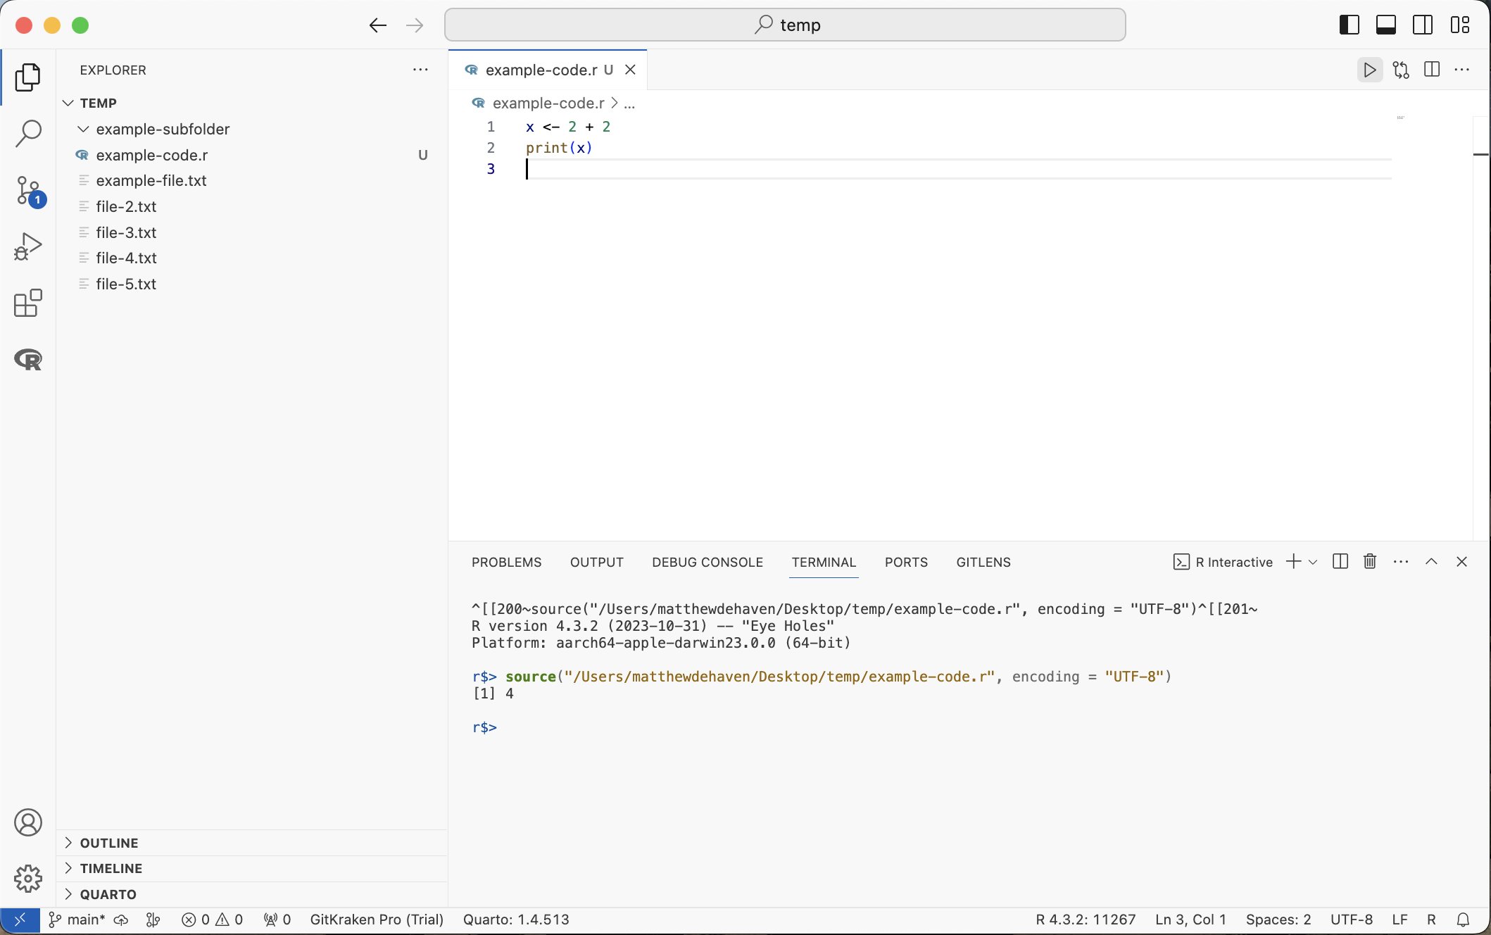
Task: Kill the terminal with trash icon
Action: point(1369,561)
